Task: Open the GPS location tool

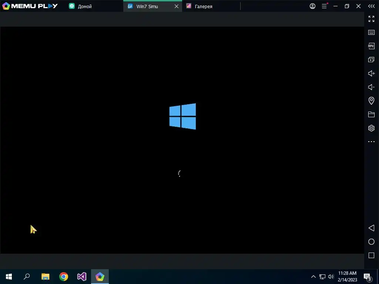Action: point(371,101)
